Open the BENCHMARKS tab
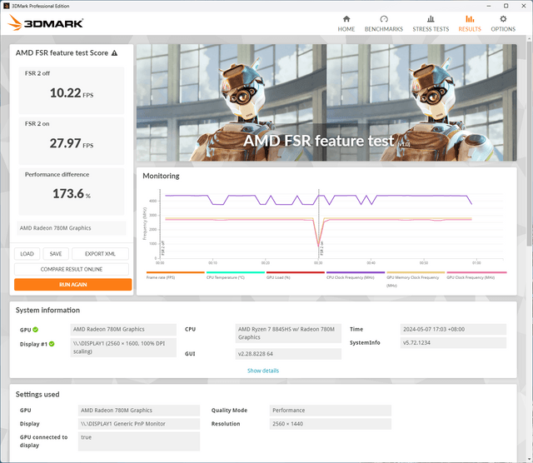Screen dimensions: 533x463 point(384,24)
